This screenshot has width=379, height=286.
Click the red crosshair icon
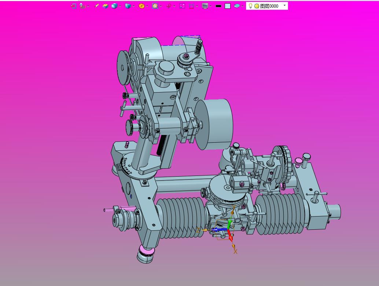coord(169,6)
